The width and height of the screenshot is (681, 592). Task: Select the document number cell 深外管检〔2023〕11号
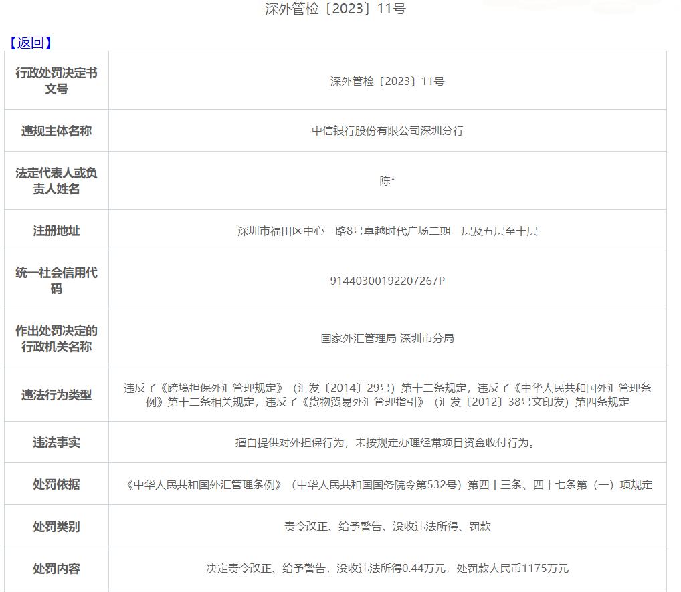point(386,80)
